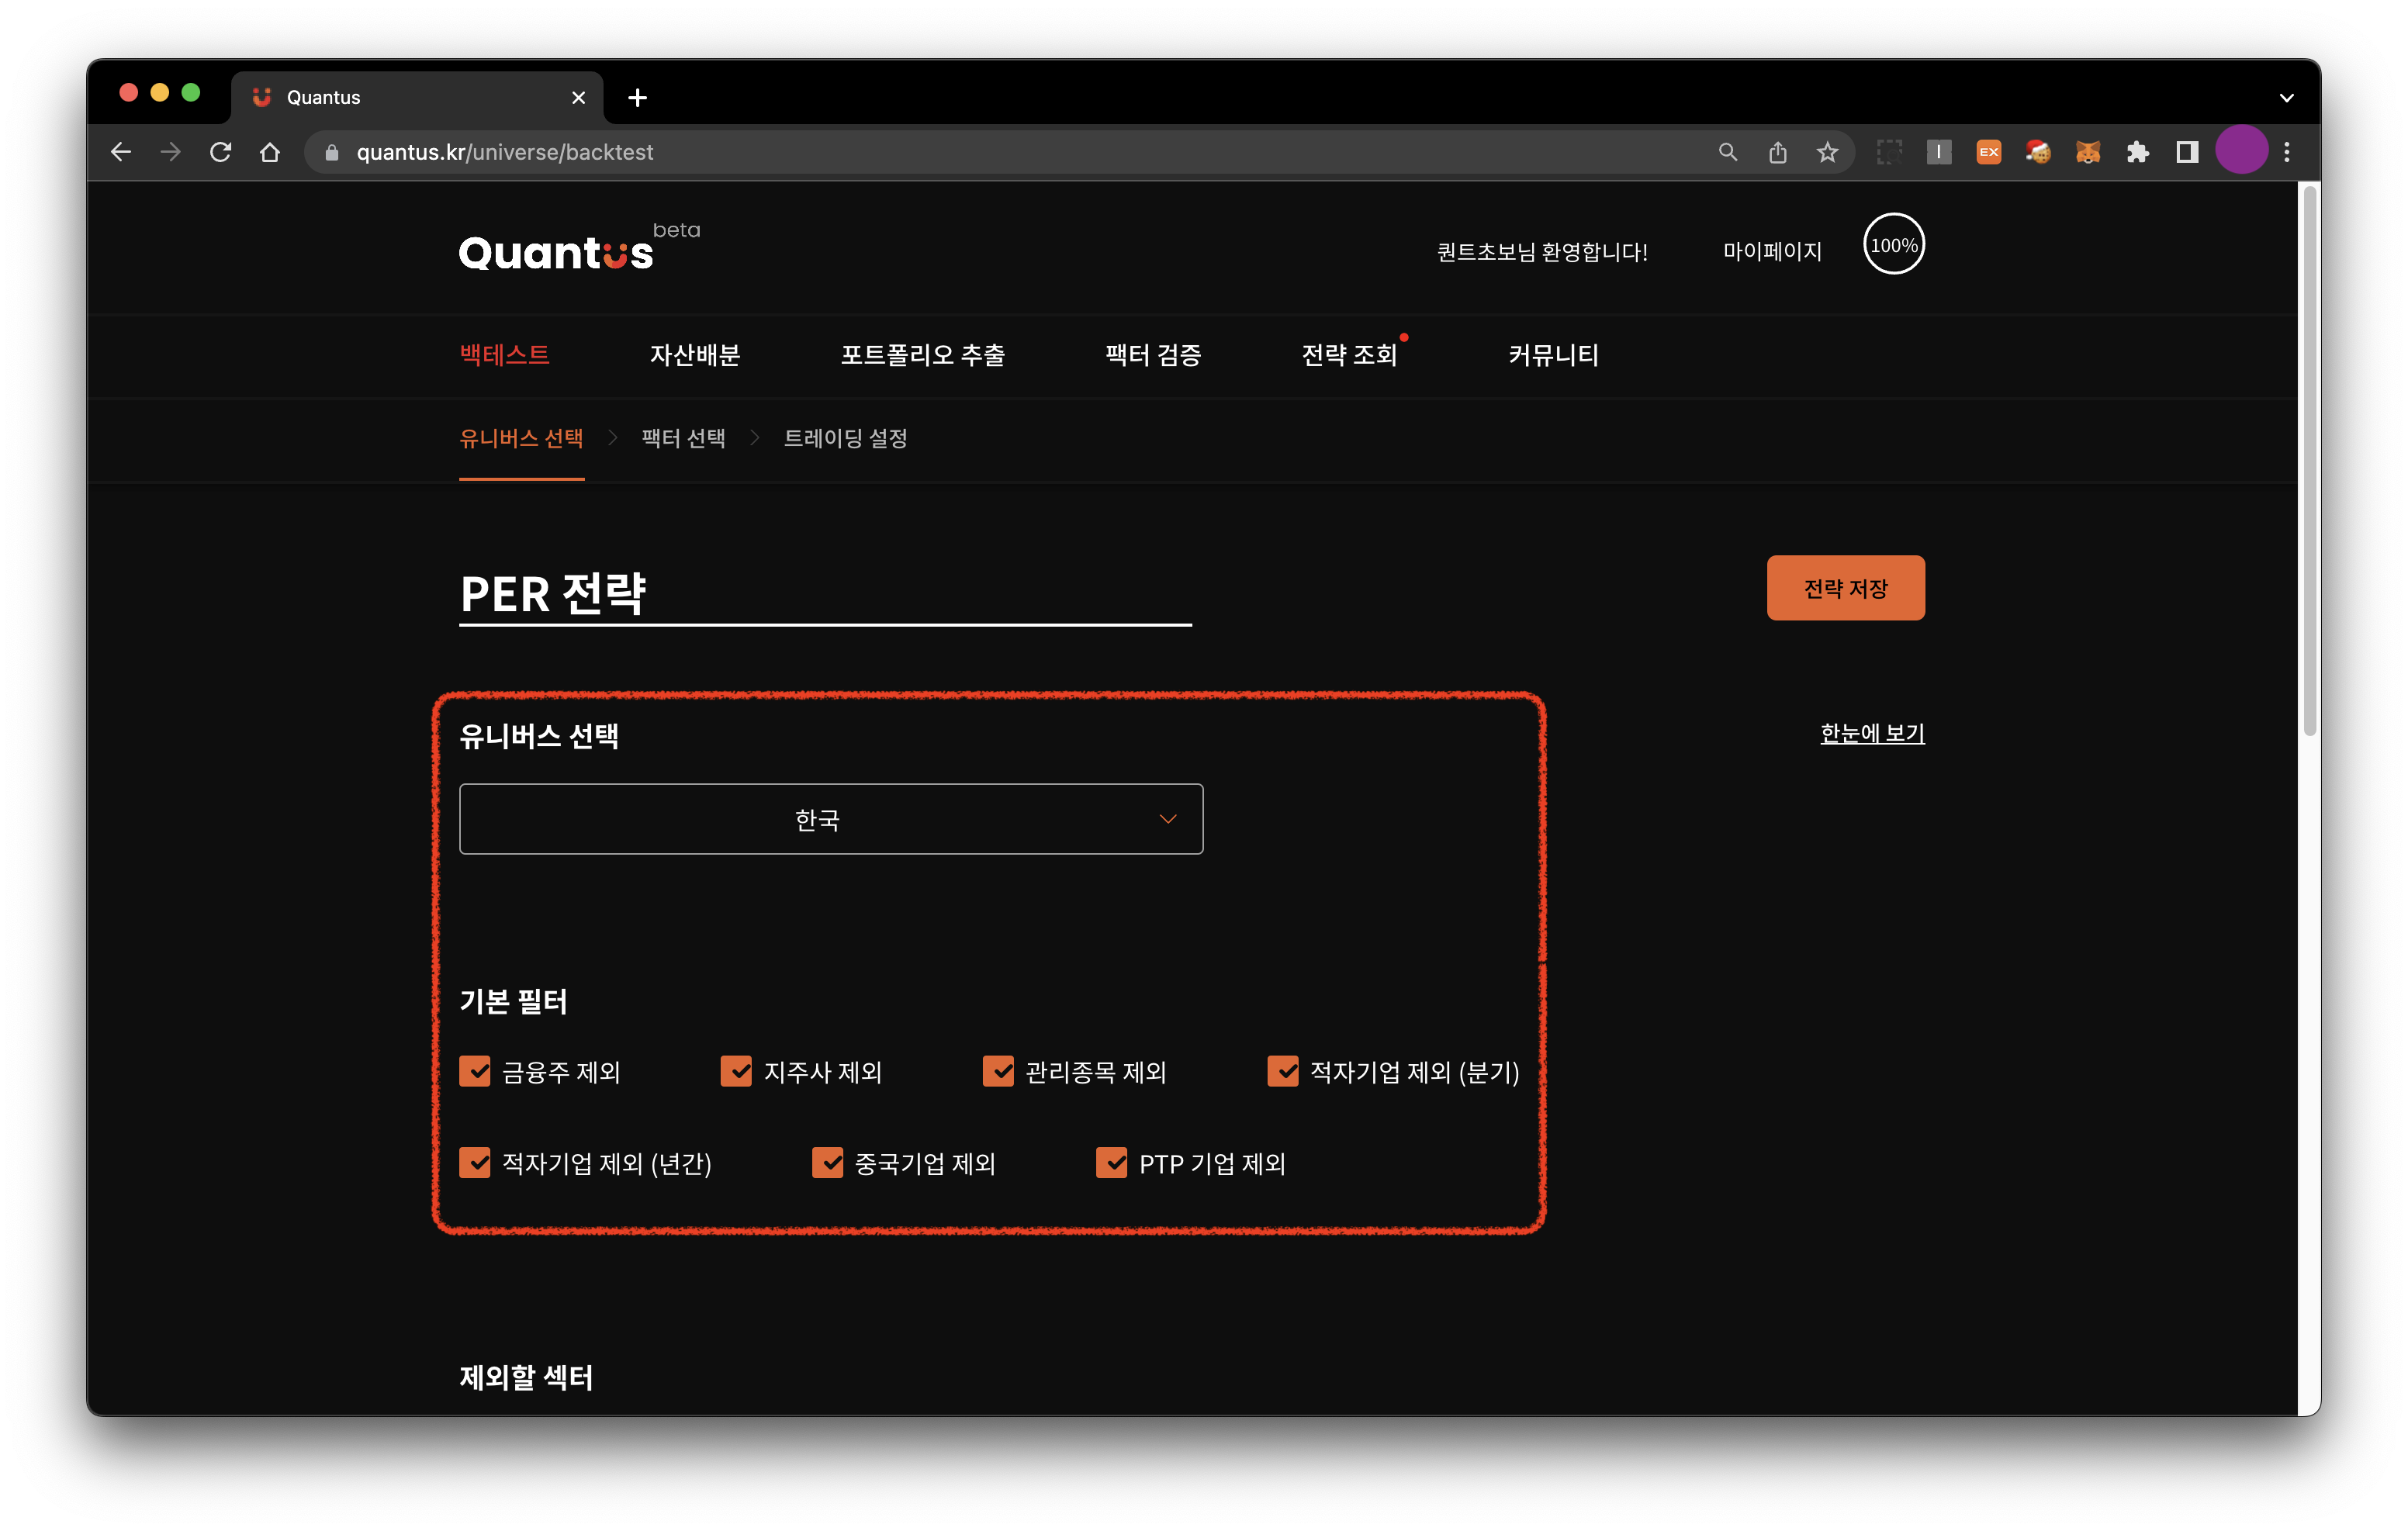Bookmark the page with the star icon

tap(1828, 151)
